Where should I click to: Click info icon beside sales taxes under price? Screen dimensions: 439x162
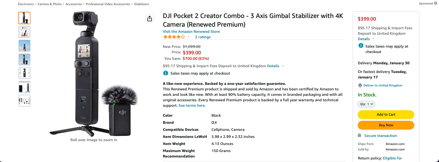166,73
